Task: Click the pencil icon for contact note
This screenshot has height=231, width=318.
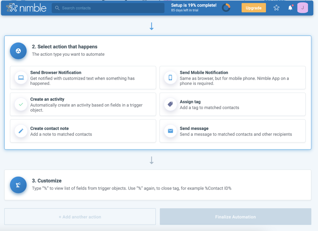Action: point(21,131)
